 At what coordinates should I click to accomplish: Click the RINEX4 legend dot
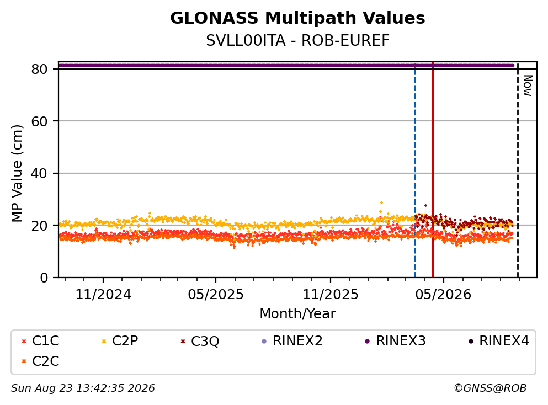[471, 342]
